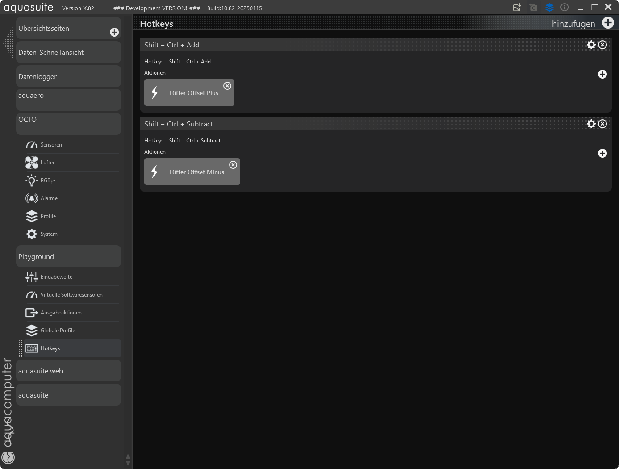Add a new Übersichtsseiten page
The height and width of the screenshot is (469, 619).
pos(114,32)
